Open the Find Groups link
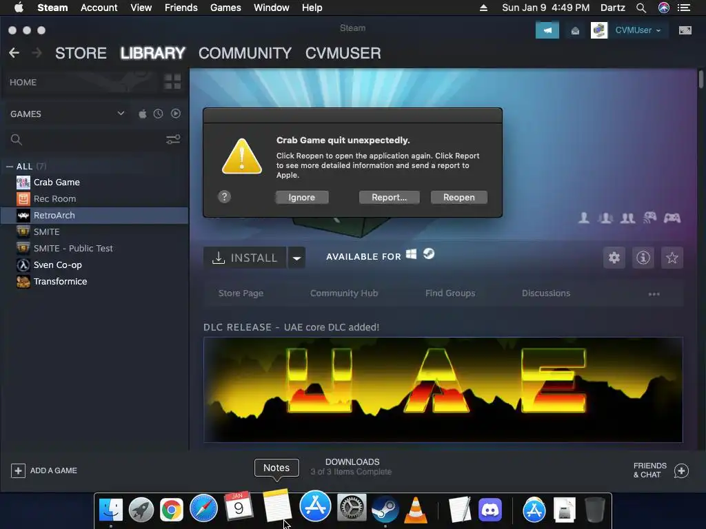 coord(450,293)
